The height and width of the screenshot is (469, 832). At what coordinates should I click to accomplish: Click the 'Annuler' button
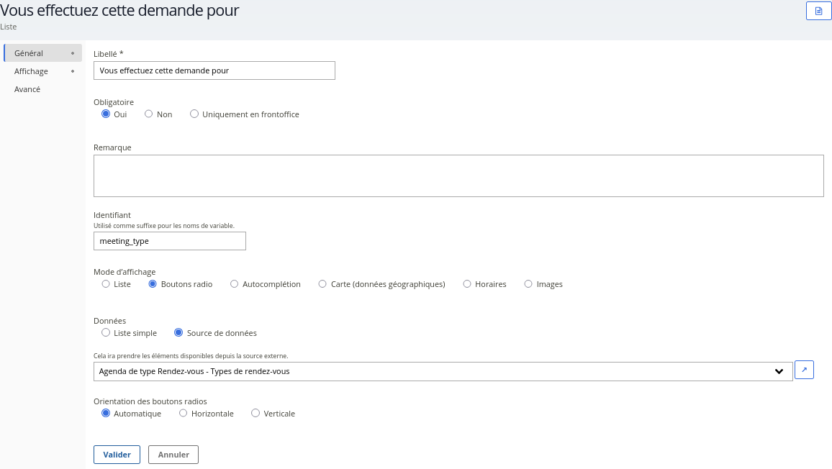tap(173, 455)
